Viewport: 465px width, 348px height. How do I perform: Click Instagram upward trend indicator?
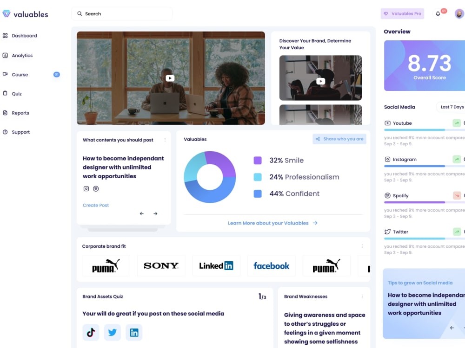pyautogui.click(x=457, y=159)
